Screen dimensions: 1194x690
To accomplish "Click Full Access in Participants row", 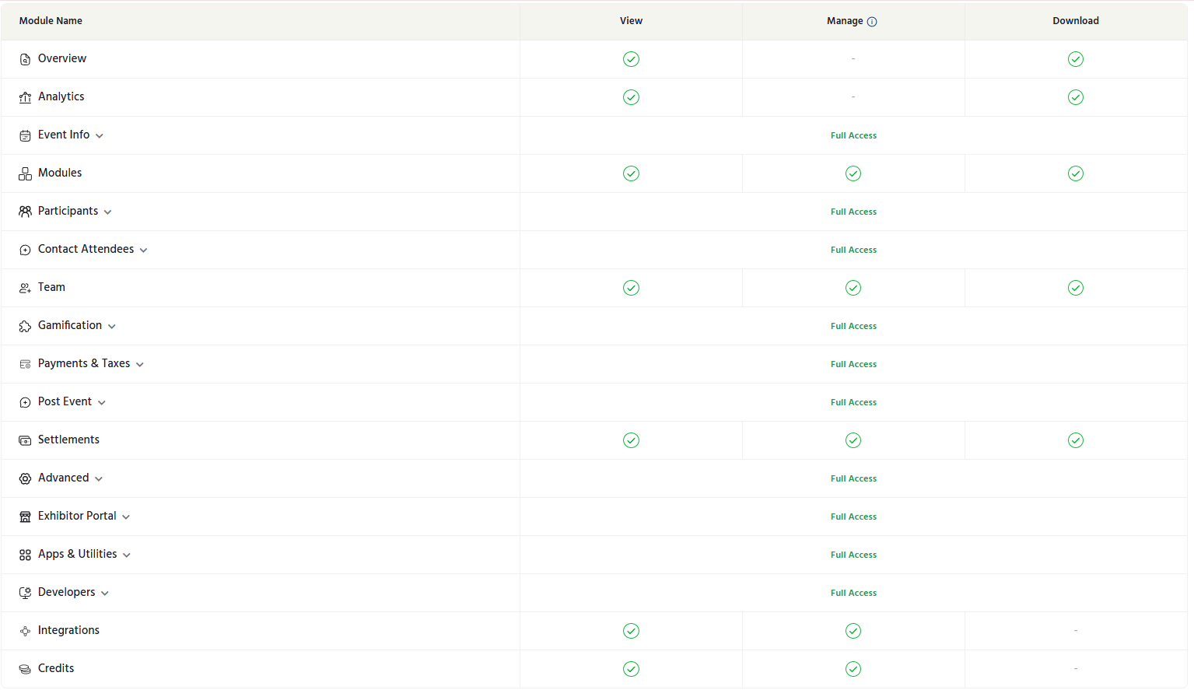I will (x=853, y=212).
